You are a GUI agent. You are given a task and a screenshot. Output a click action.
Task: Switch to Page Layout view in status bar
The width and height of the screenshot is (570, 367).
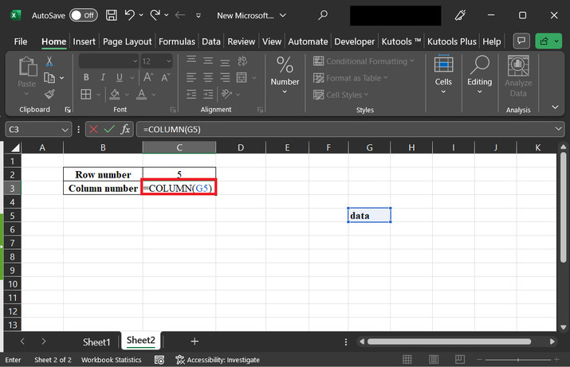coord(434,359)
